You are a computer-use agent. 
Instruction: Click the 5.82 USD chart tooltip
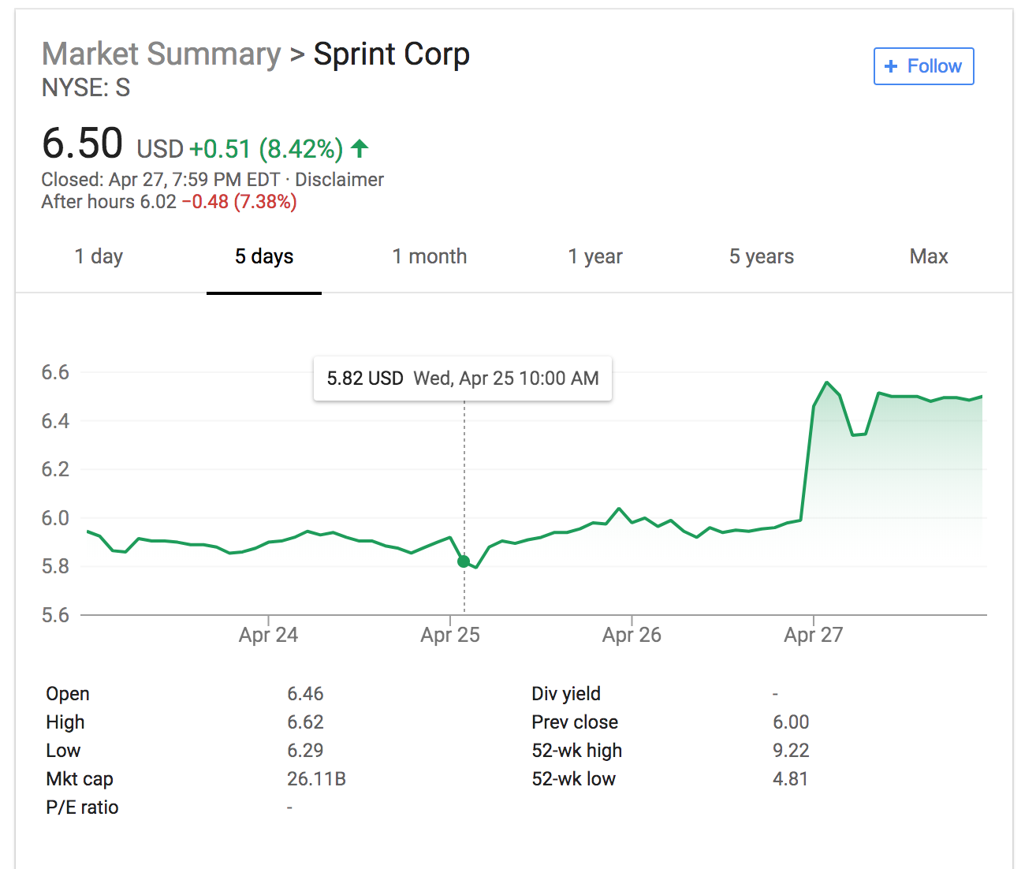point(463,379)
